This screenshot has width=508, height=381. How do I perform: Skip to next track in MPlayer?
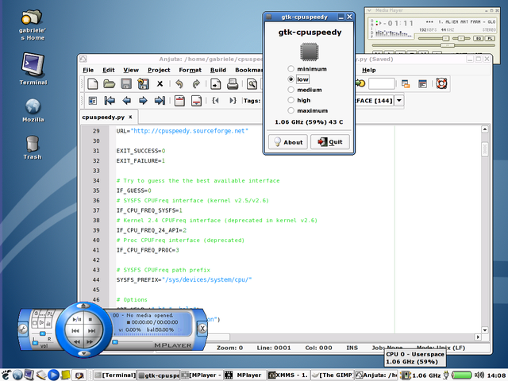click(92, 331)
